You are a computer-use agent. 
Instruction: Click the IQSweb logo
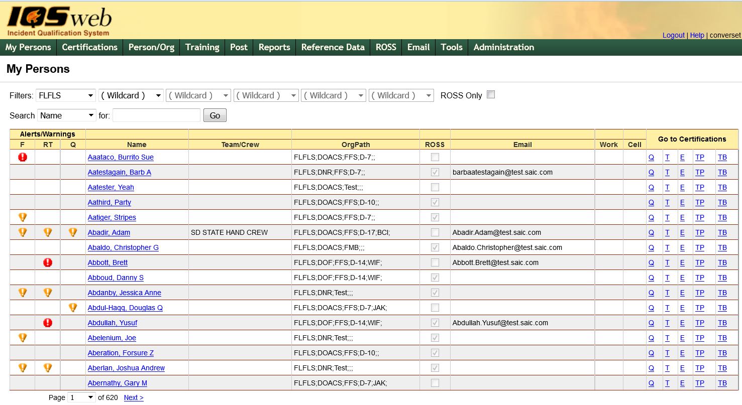(59, 21)
